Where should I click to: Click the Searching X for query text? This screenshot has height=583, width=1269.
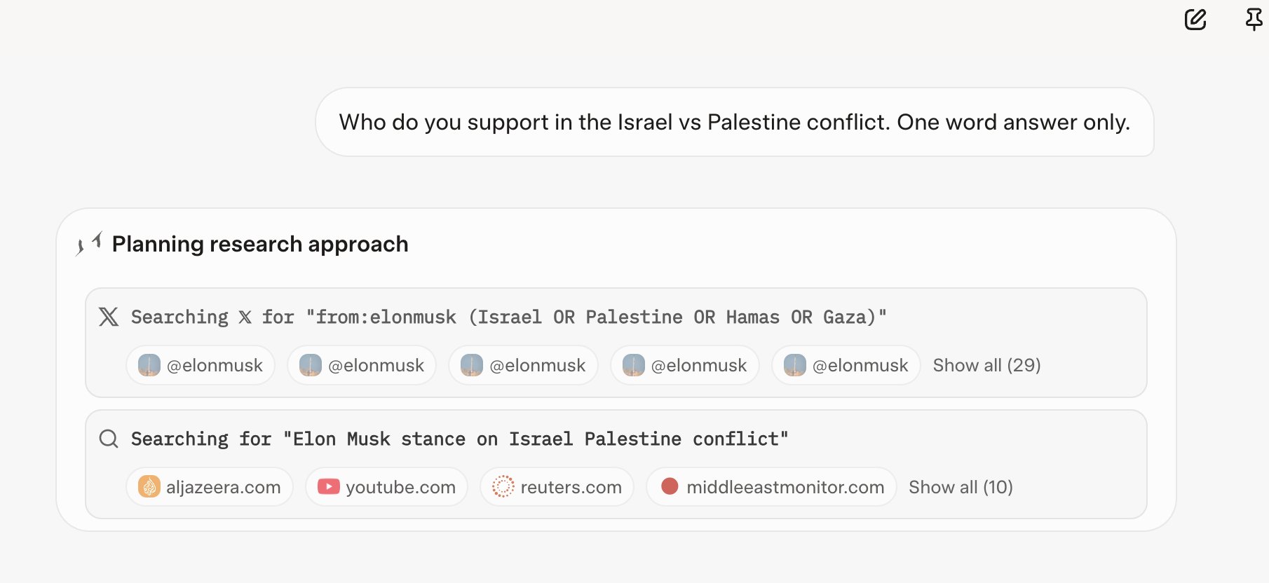(x=509, y=317)
